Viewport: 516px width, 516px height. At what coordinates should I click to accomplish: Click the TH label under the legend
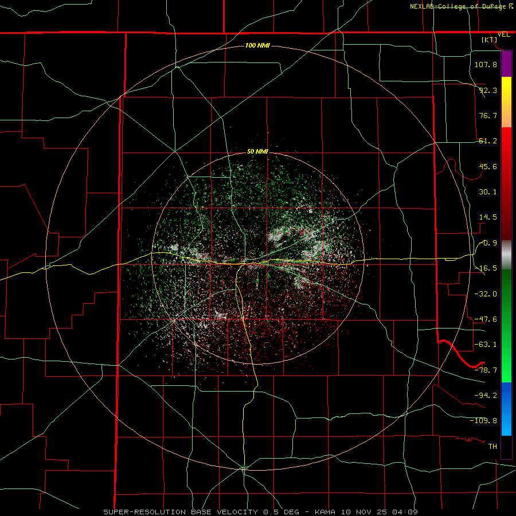click(x=492, y=447)
